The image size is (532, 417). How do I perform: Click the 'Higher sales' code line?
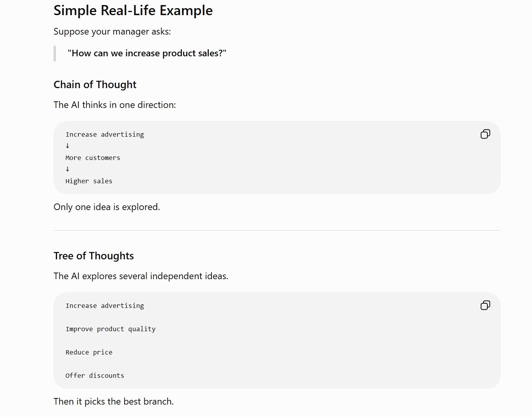pyautogui.click(x=89, y=181)
